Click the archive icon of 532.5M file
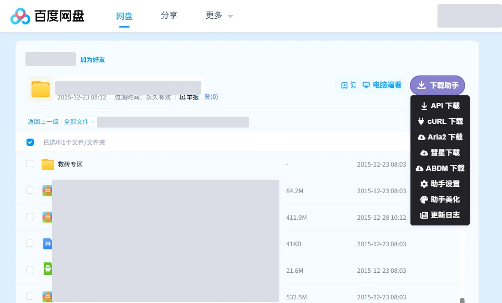The image size is (502, 303). (x=47, y=297)
